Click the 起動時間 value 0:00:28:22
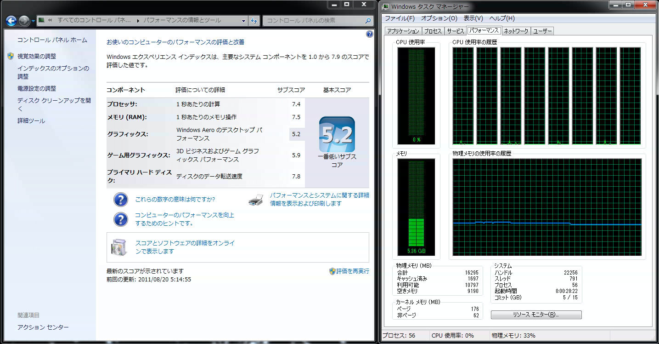 pos(567,291)
